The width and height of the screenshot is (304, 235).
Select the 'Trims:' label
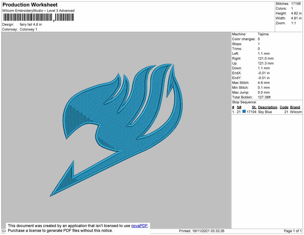pyautogui.click(x=237, y=49)
